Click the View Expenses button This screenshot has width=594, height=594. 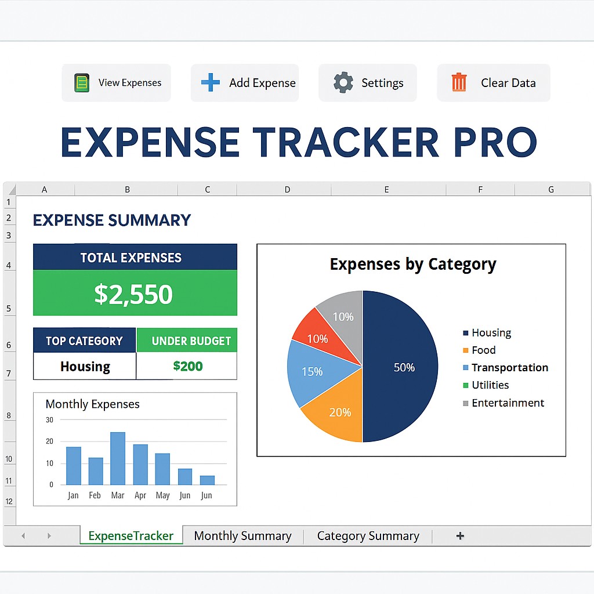(116, 82)
